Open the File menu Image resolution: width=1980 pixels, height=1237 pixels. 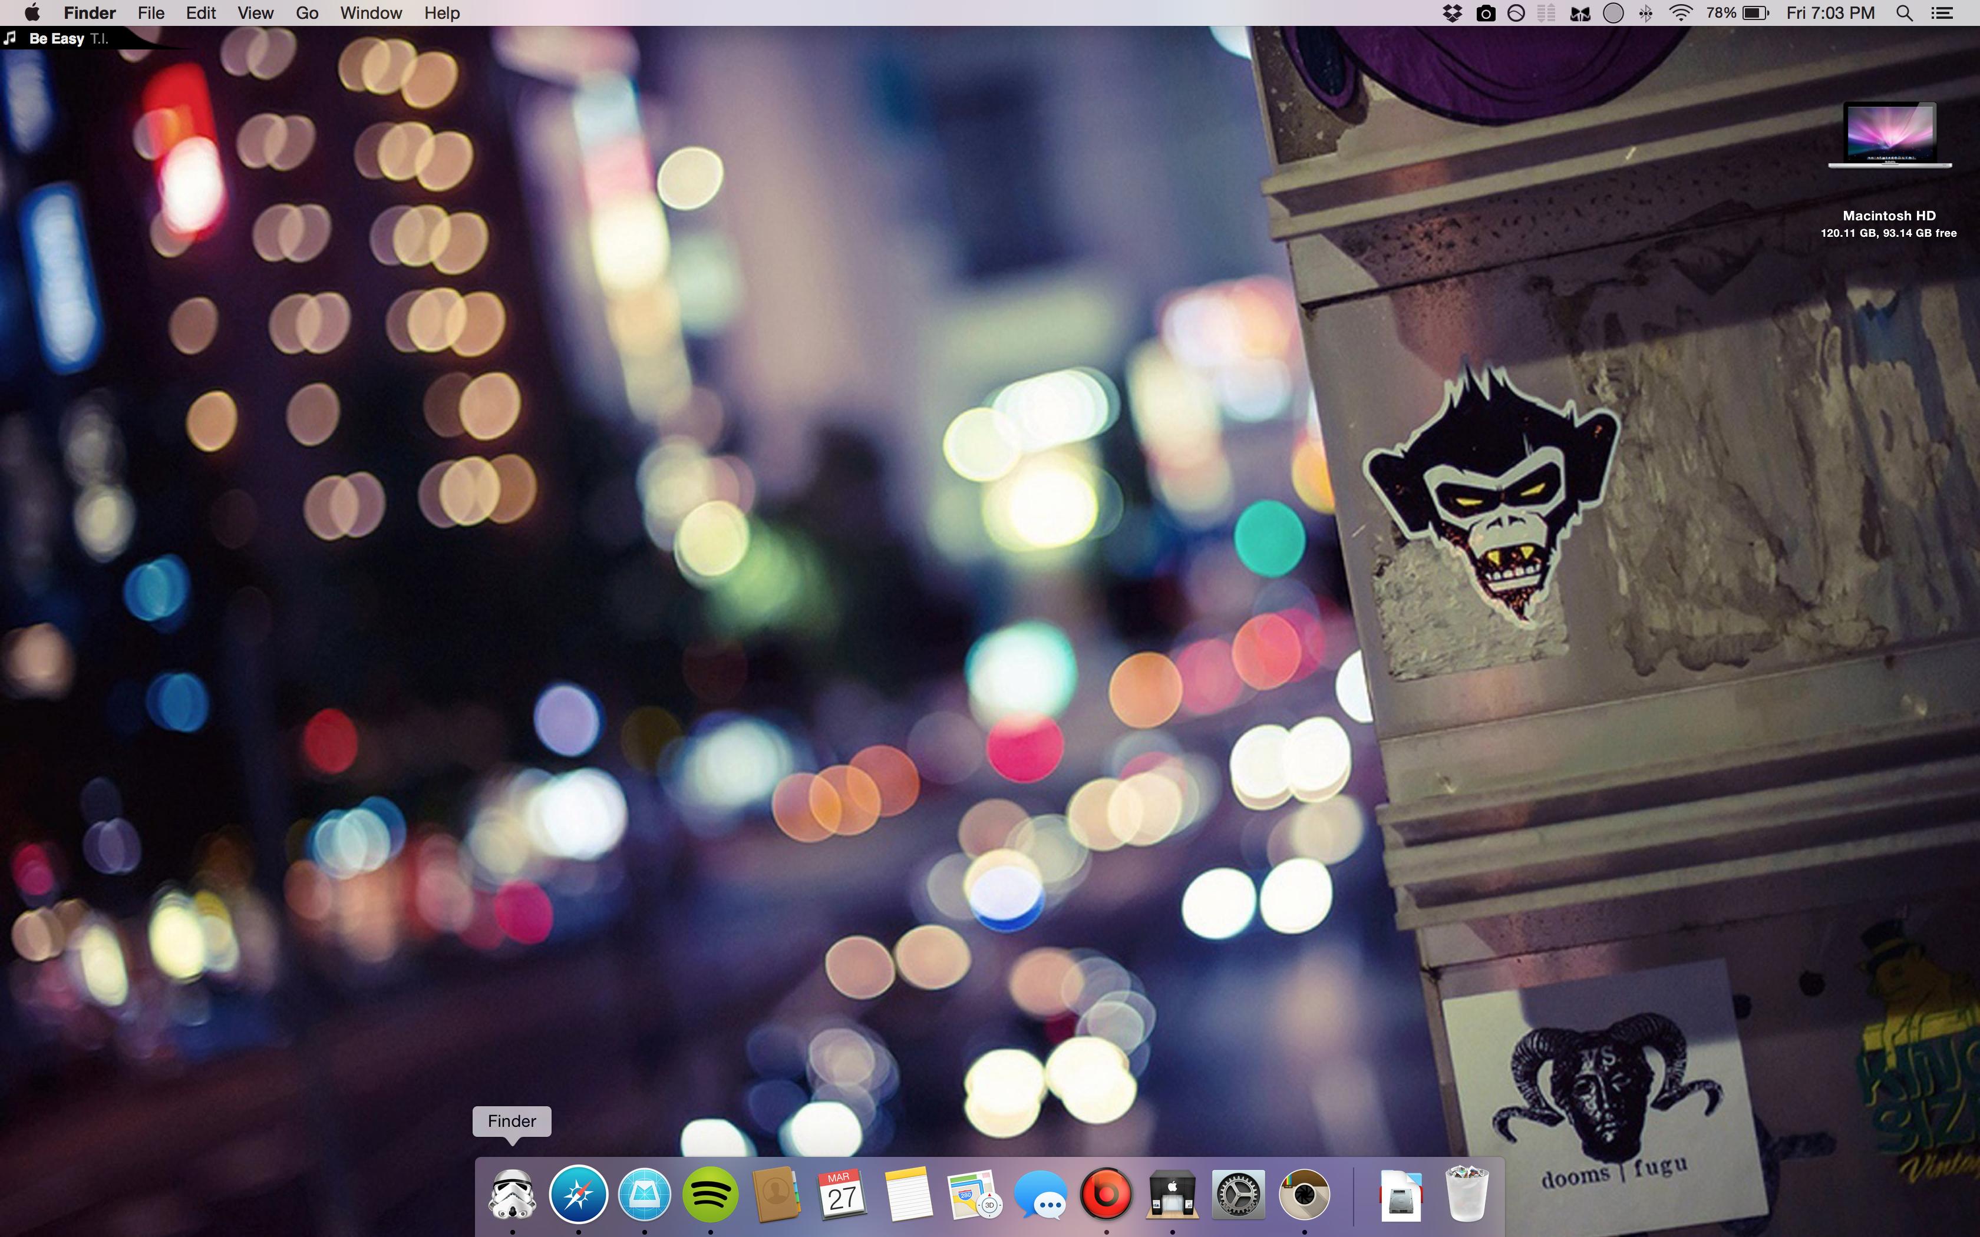pyautogui.click(x=150, y=13)
